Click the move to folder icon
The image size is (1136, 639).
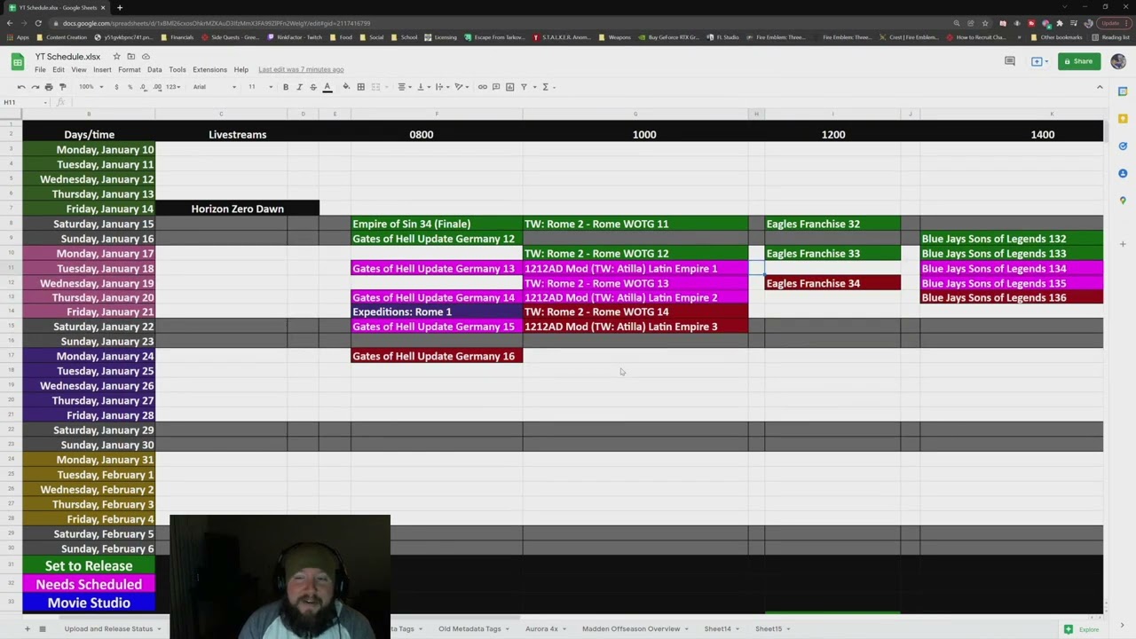coord(130,57)
